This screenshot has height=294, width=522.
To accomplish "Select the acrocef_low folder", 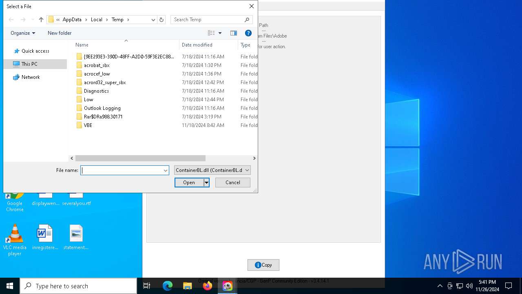I will [97, 74].
